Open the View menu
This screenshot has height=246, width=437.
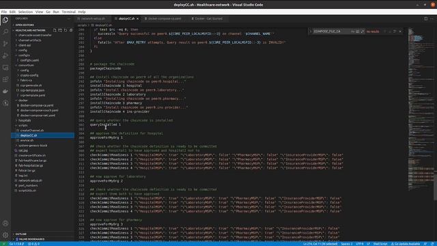(x=40, y=12)
